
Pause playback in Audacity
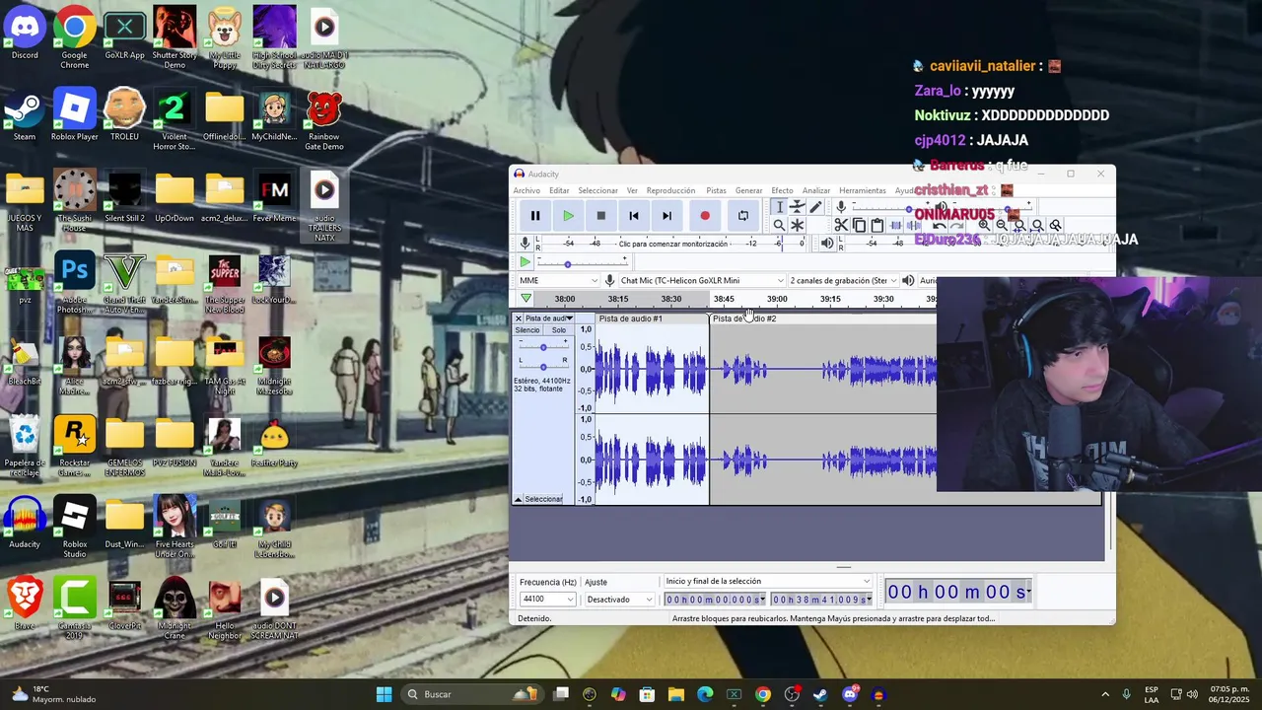(x=535, y=216)
